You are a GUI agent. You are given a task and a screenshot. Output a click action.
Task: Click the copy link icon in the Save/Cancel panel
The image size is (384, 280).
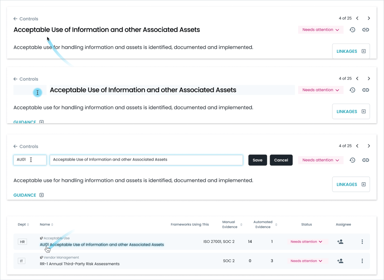(x=366, y=160)
